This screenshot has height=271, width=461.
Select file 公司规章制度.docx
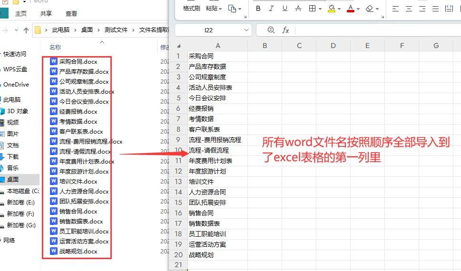coord(84,81)
